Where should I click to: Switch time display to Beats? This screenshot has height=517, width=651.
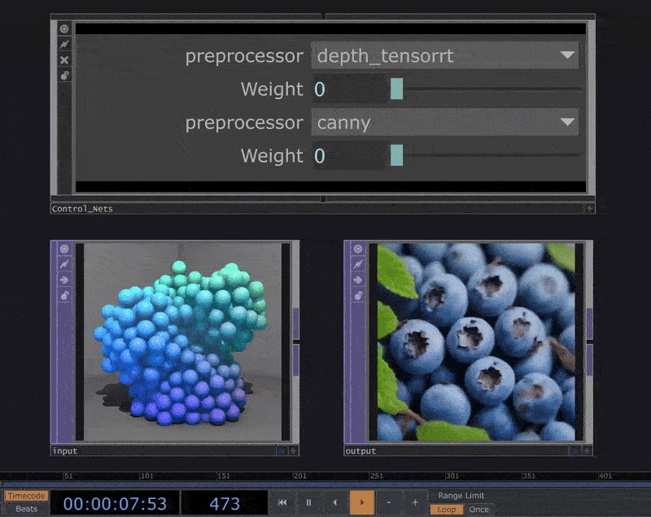pos(27,509)
